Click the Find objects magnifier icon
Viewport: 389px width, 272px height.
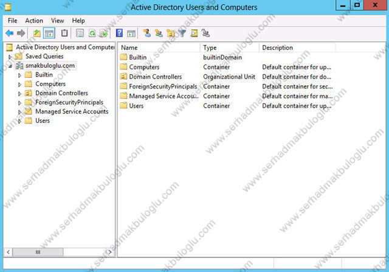(194, 33)
